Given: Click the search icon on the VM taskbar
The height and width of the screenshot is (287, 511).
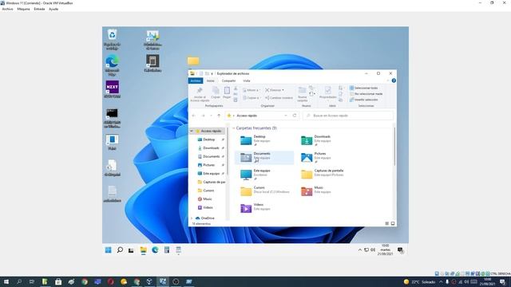Looking at the screenshot, I should point(120,250).
